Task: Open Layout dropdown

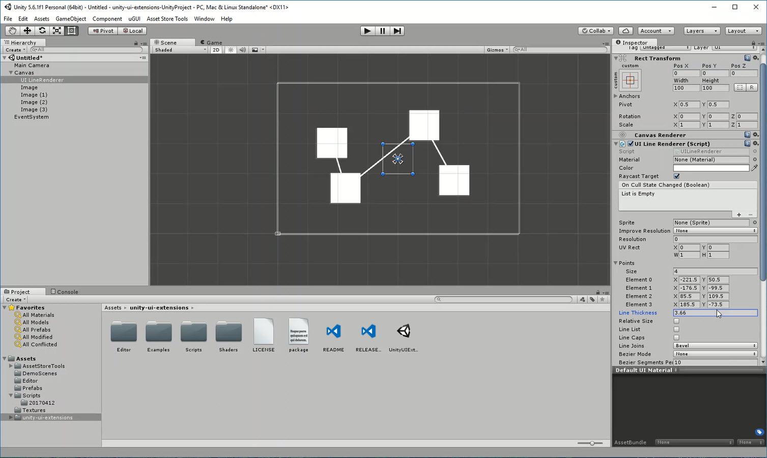Action: (743, 31)
